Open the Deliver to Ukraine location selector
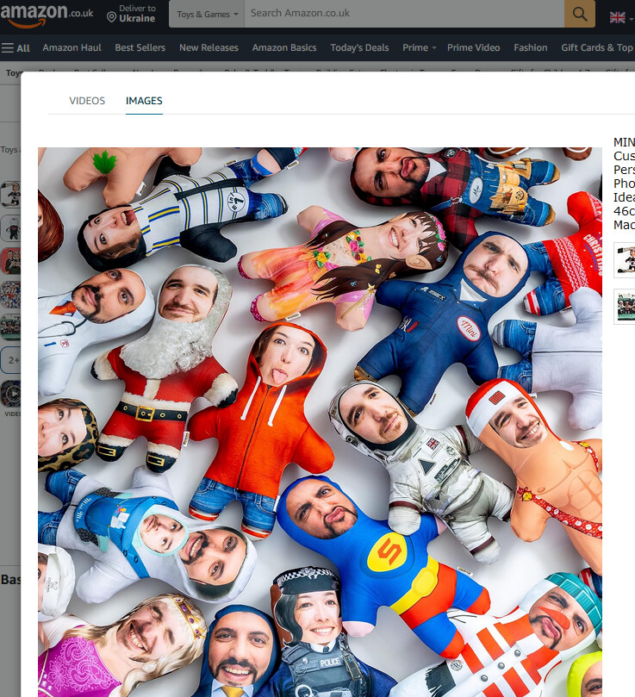 (x=131, y=14)
